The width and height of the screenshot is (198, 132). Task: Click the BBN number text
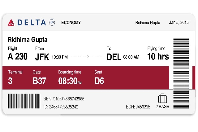pyautogui.click(x=64, y=99)
